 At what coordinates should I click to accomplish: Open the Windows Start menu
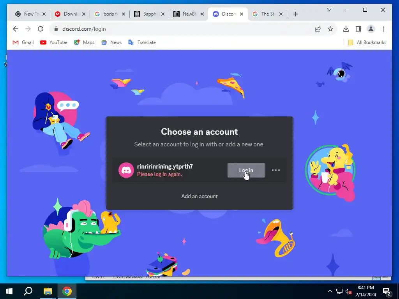[x=9, y=291]
